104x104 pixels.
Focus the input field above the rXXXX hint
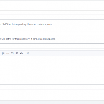click(52, 17)
